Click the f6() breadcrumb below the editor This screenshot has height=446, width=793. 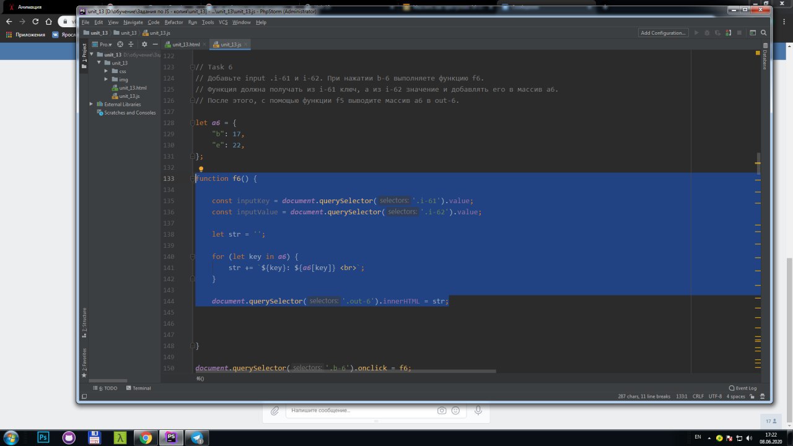click(x=200, y=378)
